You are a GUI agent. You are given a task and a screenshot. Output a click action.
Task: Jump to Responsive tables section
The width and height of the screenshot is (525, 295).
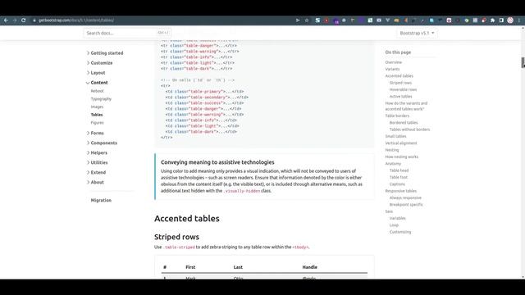[401, 191]
